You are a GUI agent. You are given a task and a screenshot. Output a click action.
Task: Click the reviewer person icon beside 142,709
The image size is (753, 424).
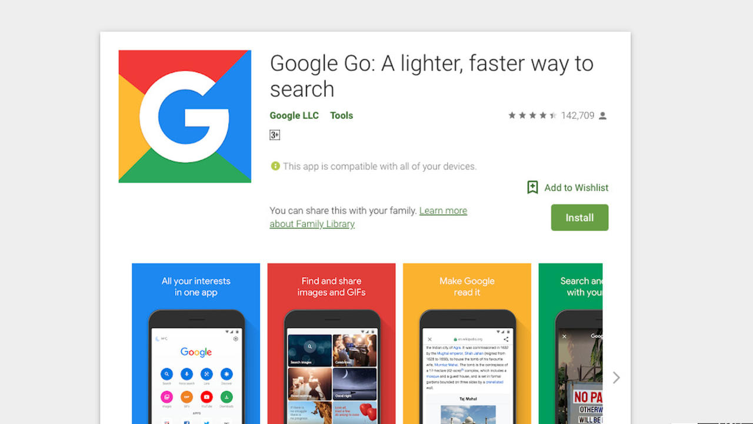(602, 116)
